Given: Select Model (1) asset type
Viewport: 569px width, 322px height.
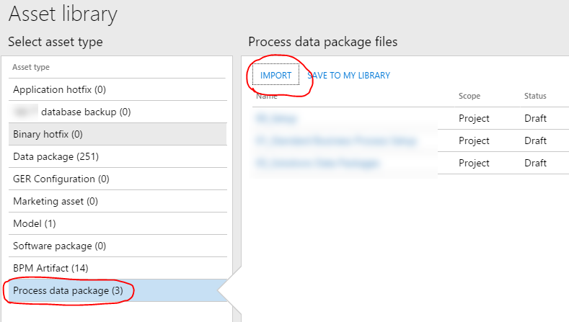Looking at the screenshot, I should [34, 223].
